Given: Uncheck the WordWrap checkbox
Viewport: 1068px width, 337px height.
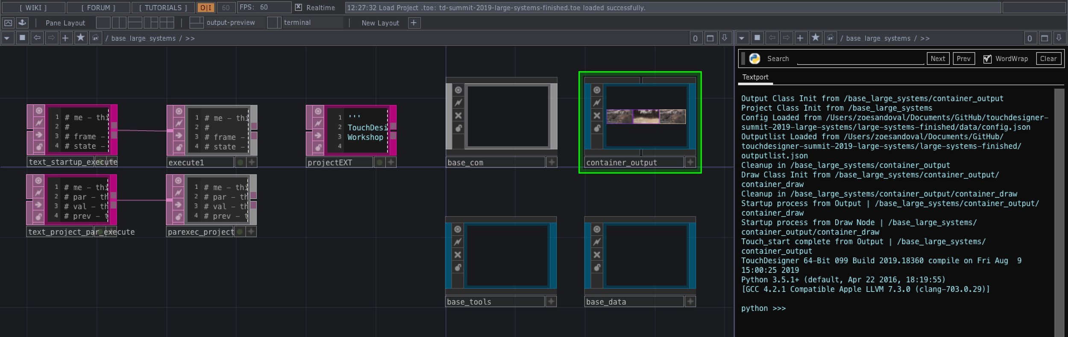Looking at the screenshot, I should tap(987, 59).
